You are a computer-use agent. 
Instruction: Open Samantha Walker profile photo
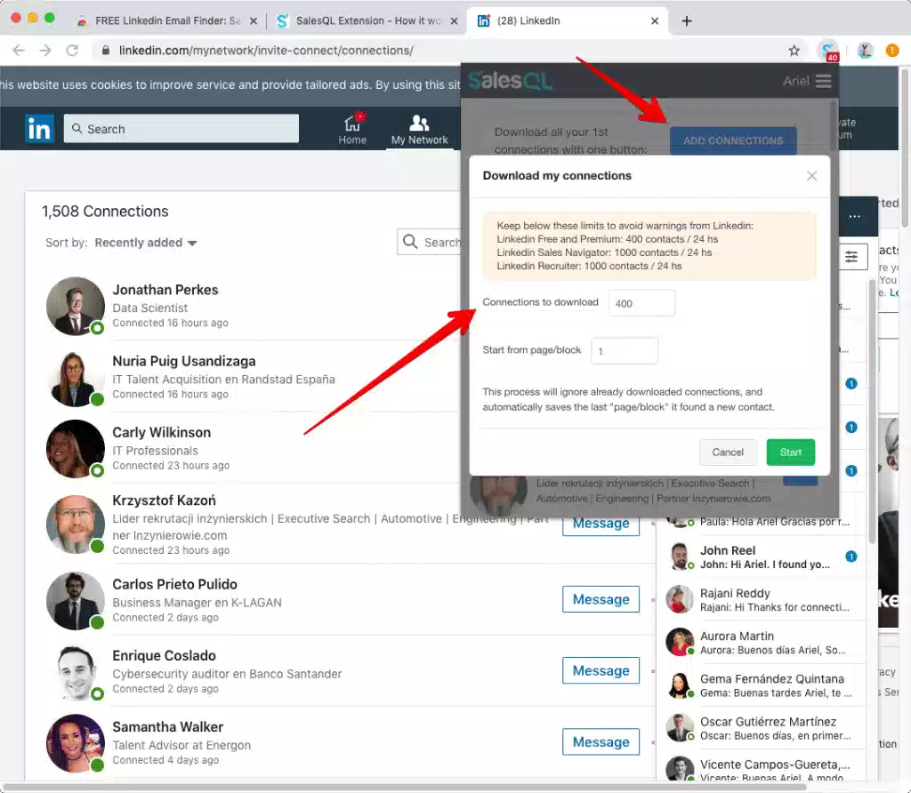click(76, 743)
